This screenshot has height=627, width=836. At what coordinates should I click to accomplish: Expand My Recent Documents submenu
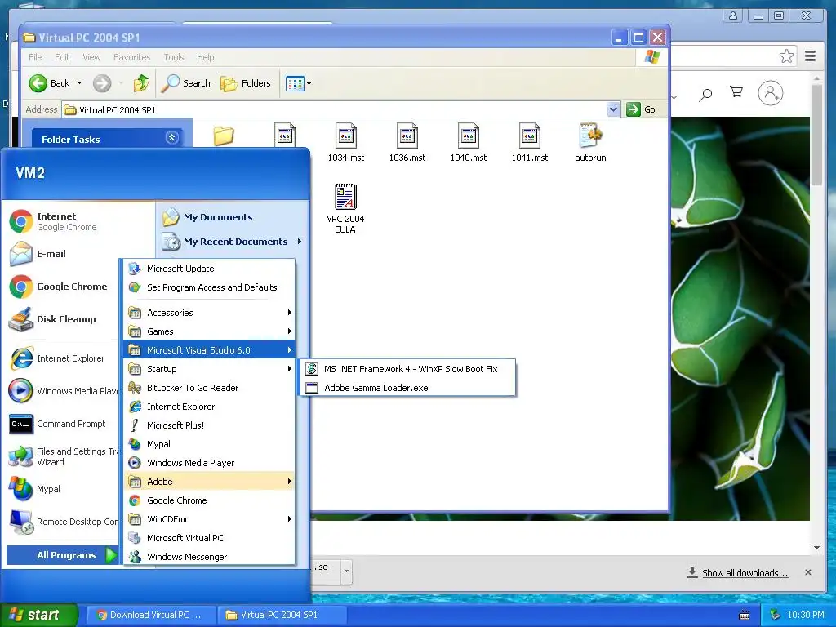(x=233, y=242)
